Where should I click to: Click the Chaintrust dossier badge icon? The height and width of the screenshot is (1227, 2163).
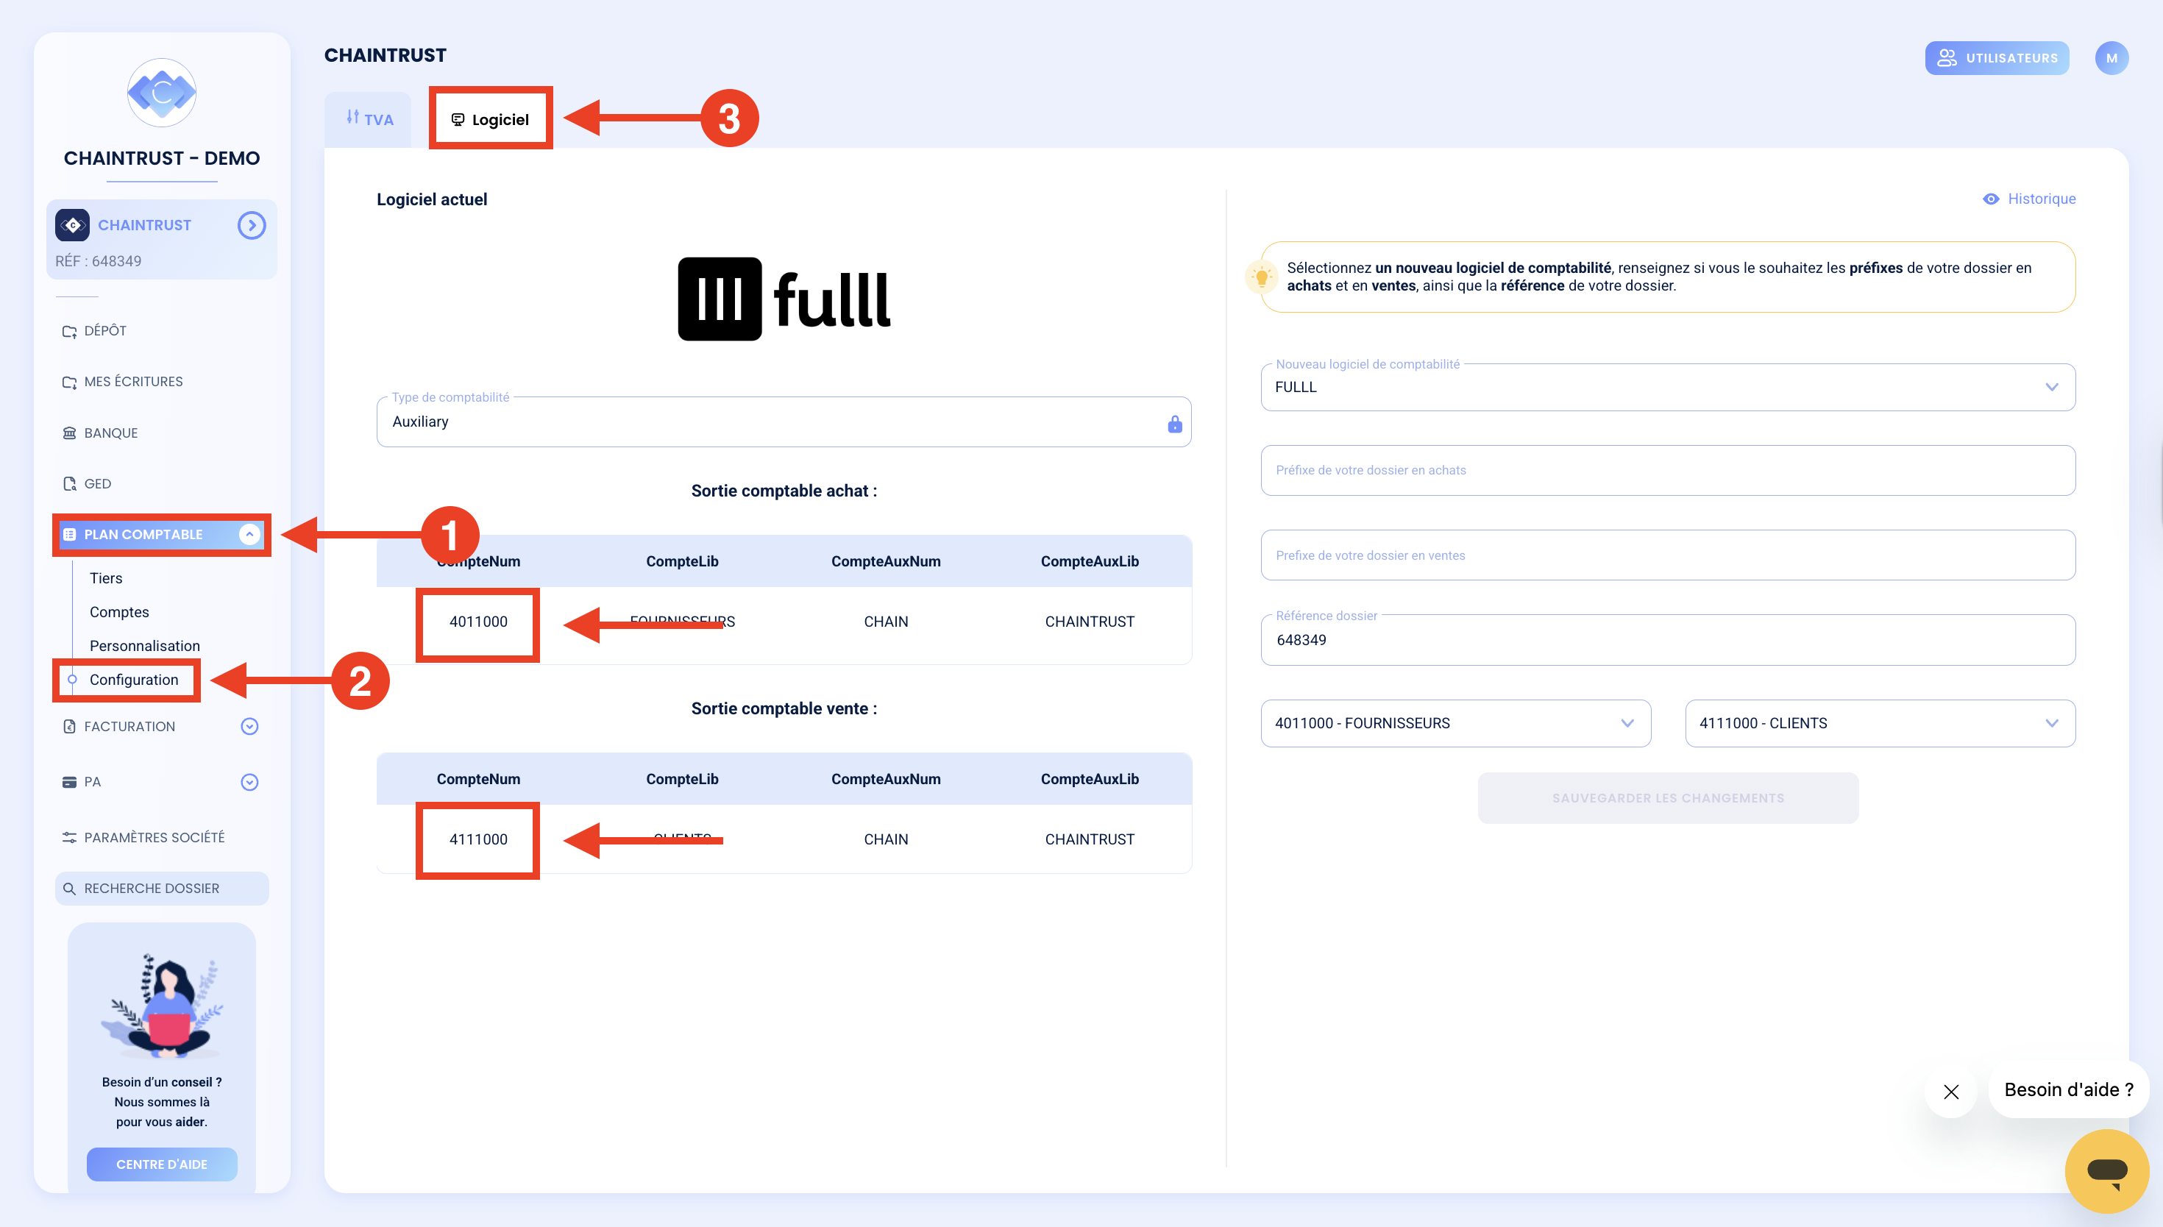[x=72, y=225]
